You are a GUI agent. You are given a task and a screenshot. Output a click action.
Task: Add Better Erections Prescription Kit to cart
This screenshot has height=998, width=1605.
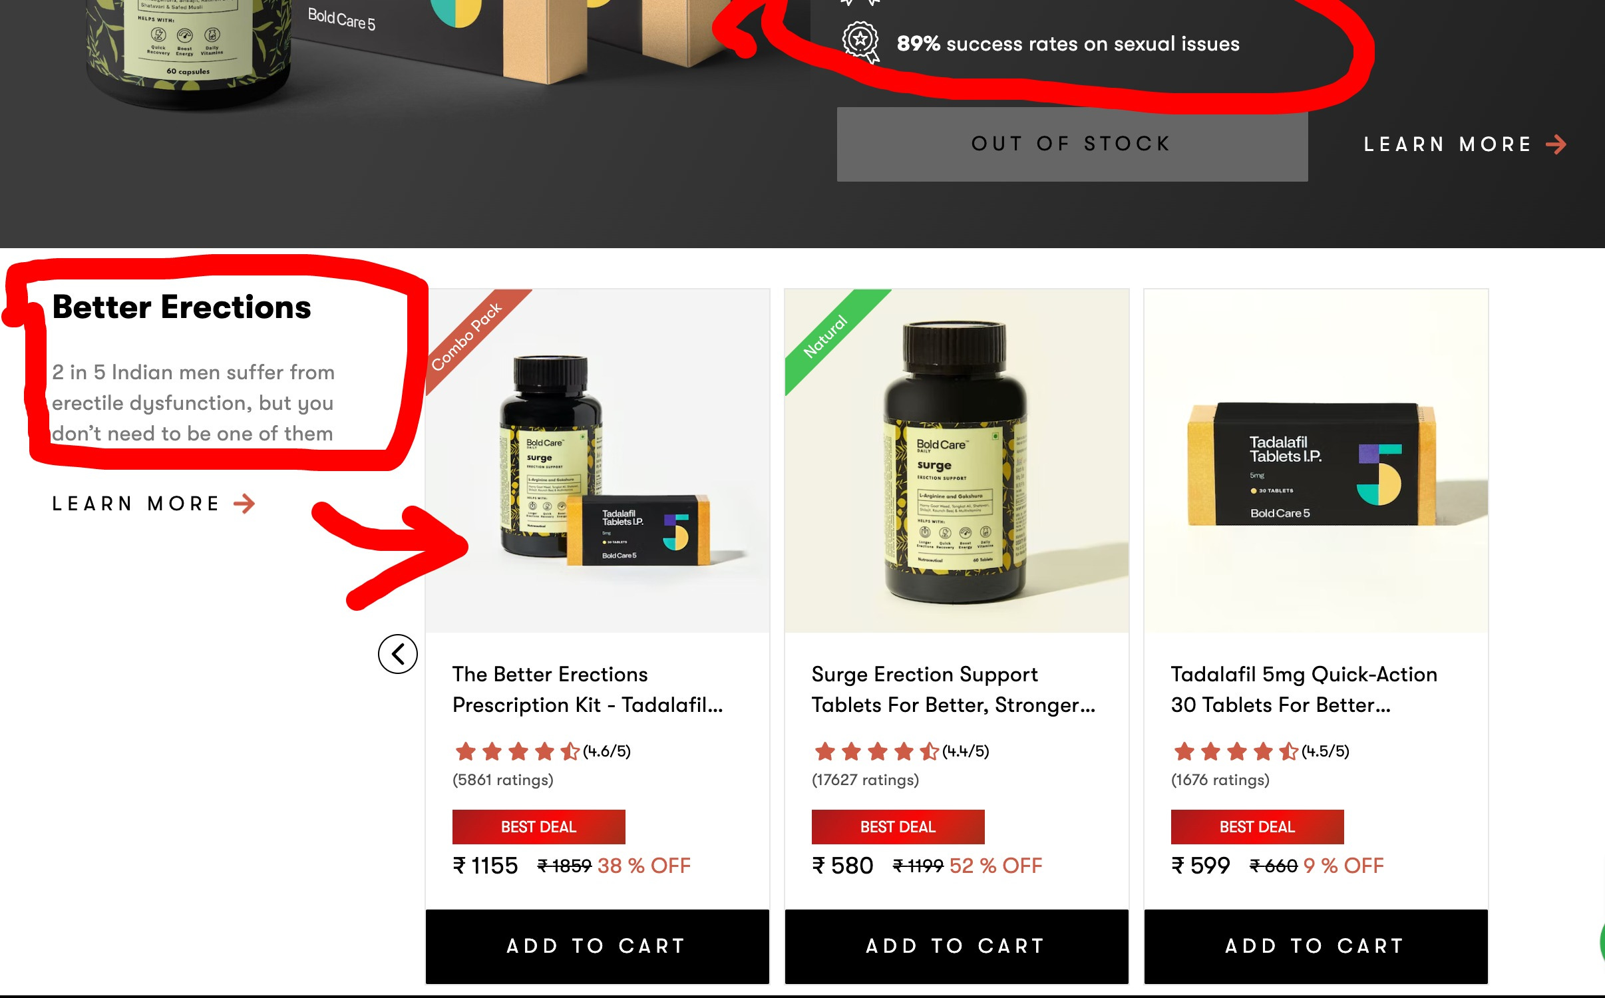(598, 946)
